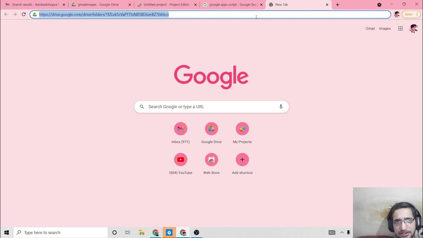This screenshot has width=423, height=238.
Task: Open the Google Drive shortcut
Action: pos(211,129)
